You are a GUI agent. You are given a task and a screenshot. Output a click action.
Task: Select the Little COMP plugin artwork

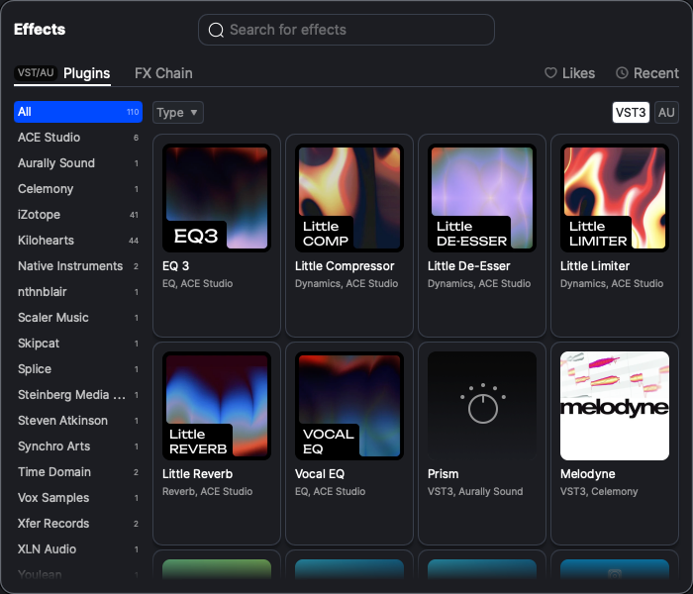pyautogui.click(x=349, y=198)
